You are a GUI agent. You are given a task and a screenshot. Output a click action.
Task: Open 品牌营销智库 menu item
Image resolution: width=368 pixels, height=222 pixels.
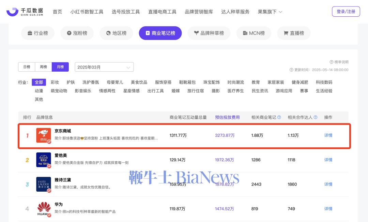(x=199, y=12)
